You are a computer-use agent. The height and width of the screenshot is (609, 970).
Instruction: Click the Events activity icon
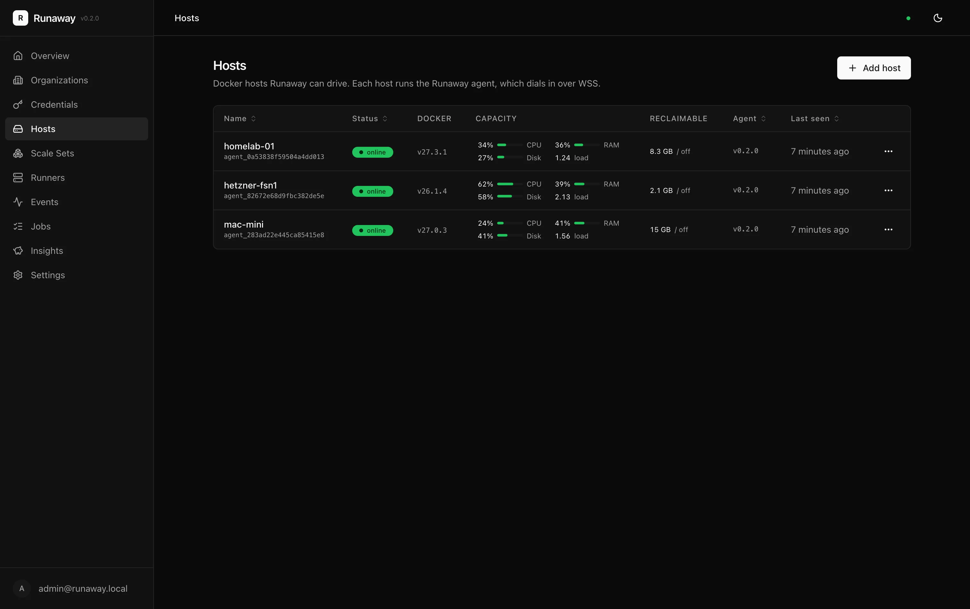pos(18,202)
